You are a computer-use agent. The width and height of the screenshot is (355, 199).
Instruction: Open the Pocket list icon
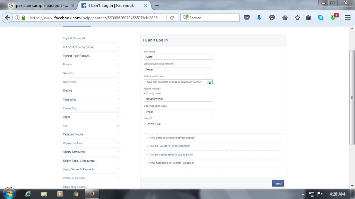pyautogui.click(x=247, y=18)
